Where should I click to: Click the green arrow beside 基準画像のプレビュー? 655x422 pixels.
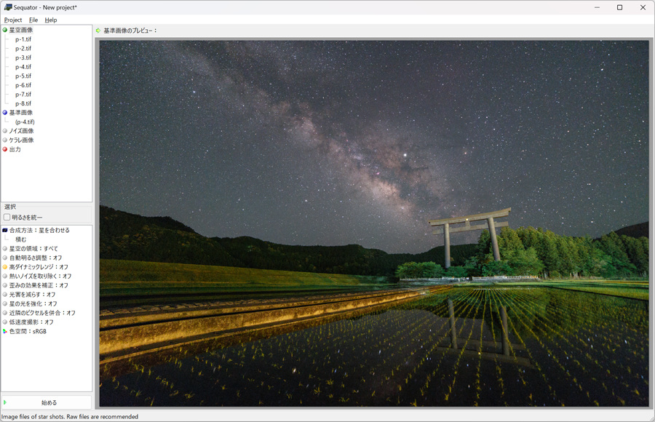(x=98, y=31)
